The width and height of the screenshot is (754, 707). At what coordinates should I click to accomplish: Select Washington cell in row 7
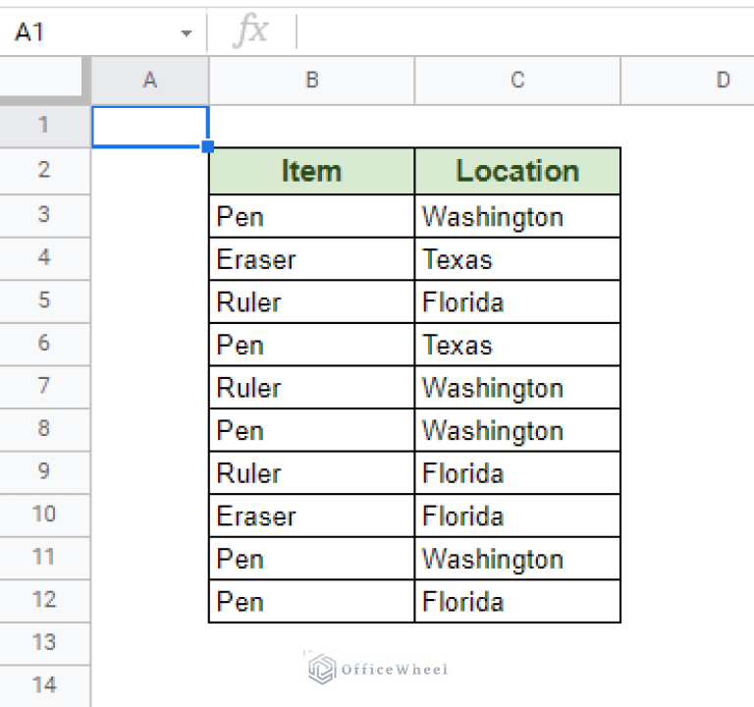[517, 388]
